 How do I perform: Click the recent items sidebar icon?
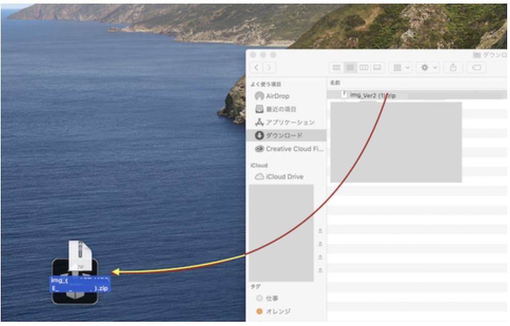point(259,109)
